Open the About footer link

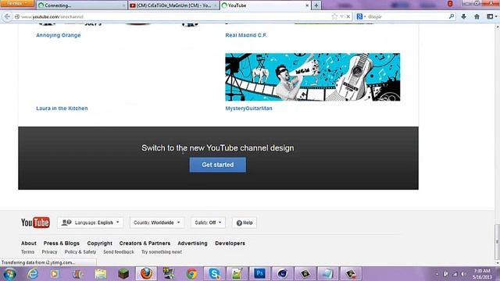[29, 243]
